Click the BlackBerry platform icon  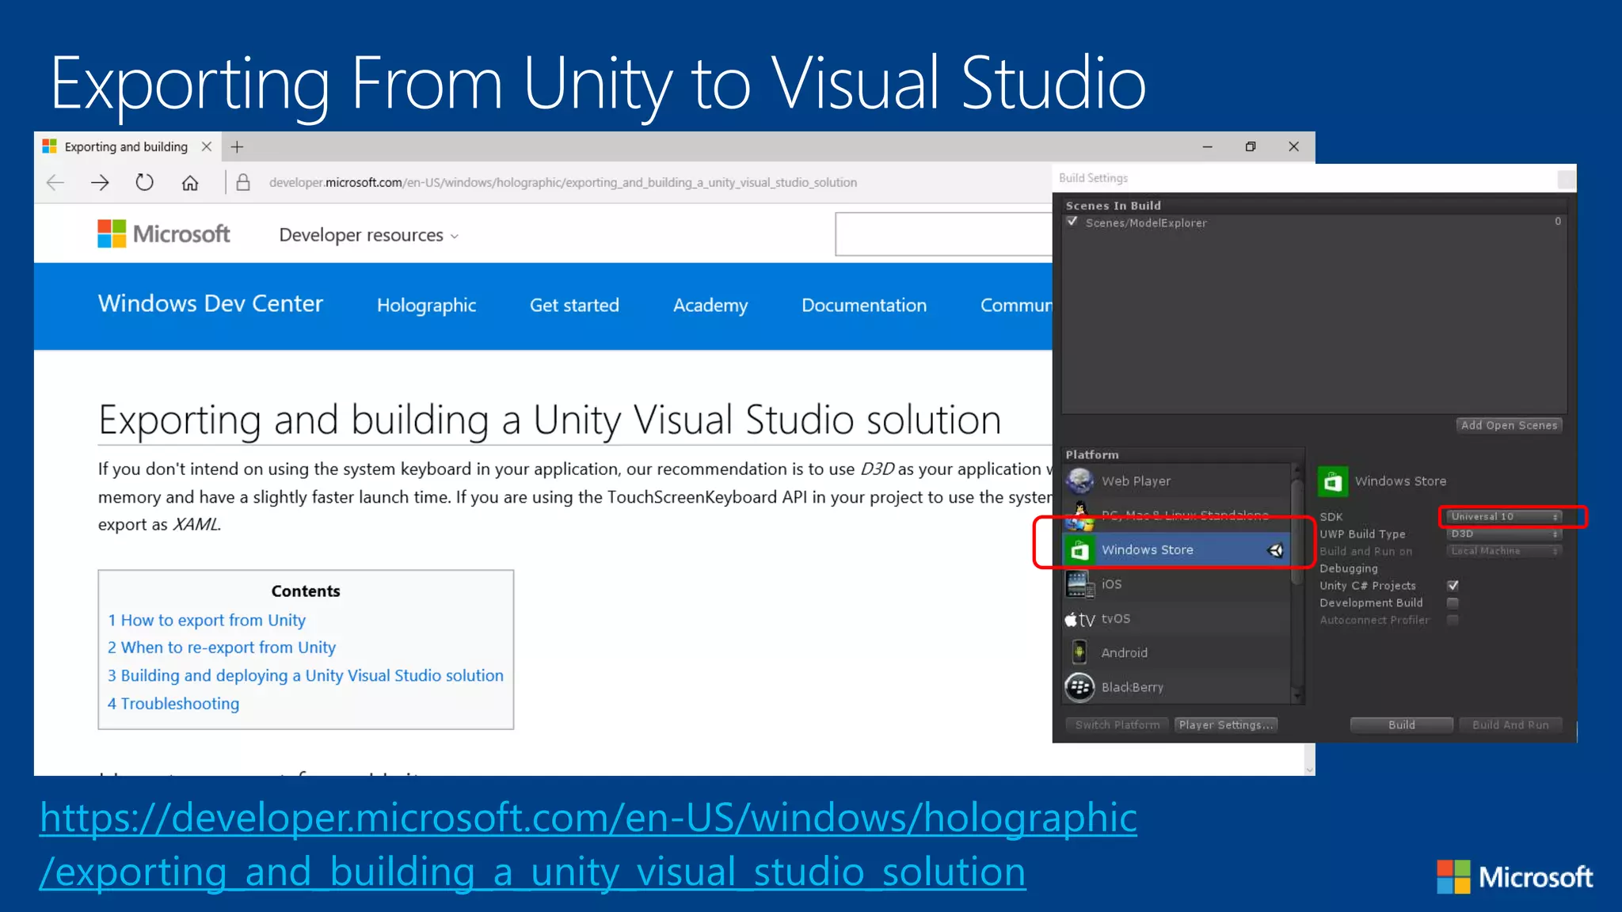point(1079,687)
